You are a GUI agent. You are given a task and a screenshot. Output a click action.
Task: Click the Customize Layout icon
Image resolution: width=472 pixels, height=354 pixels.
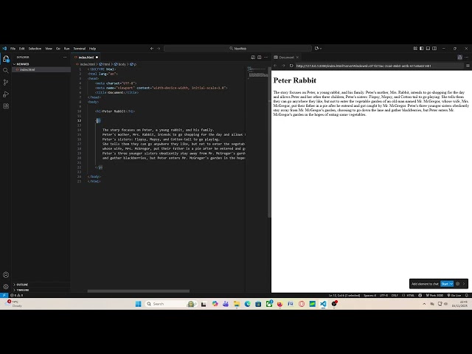point(415,49)
